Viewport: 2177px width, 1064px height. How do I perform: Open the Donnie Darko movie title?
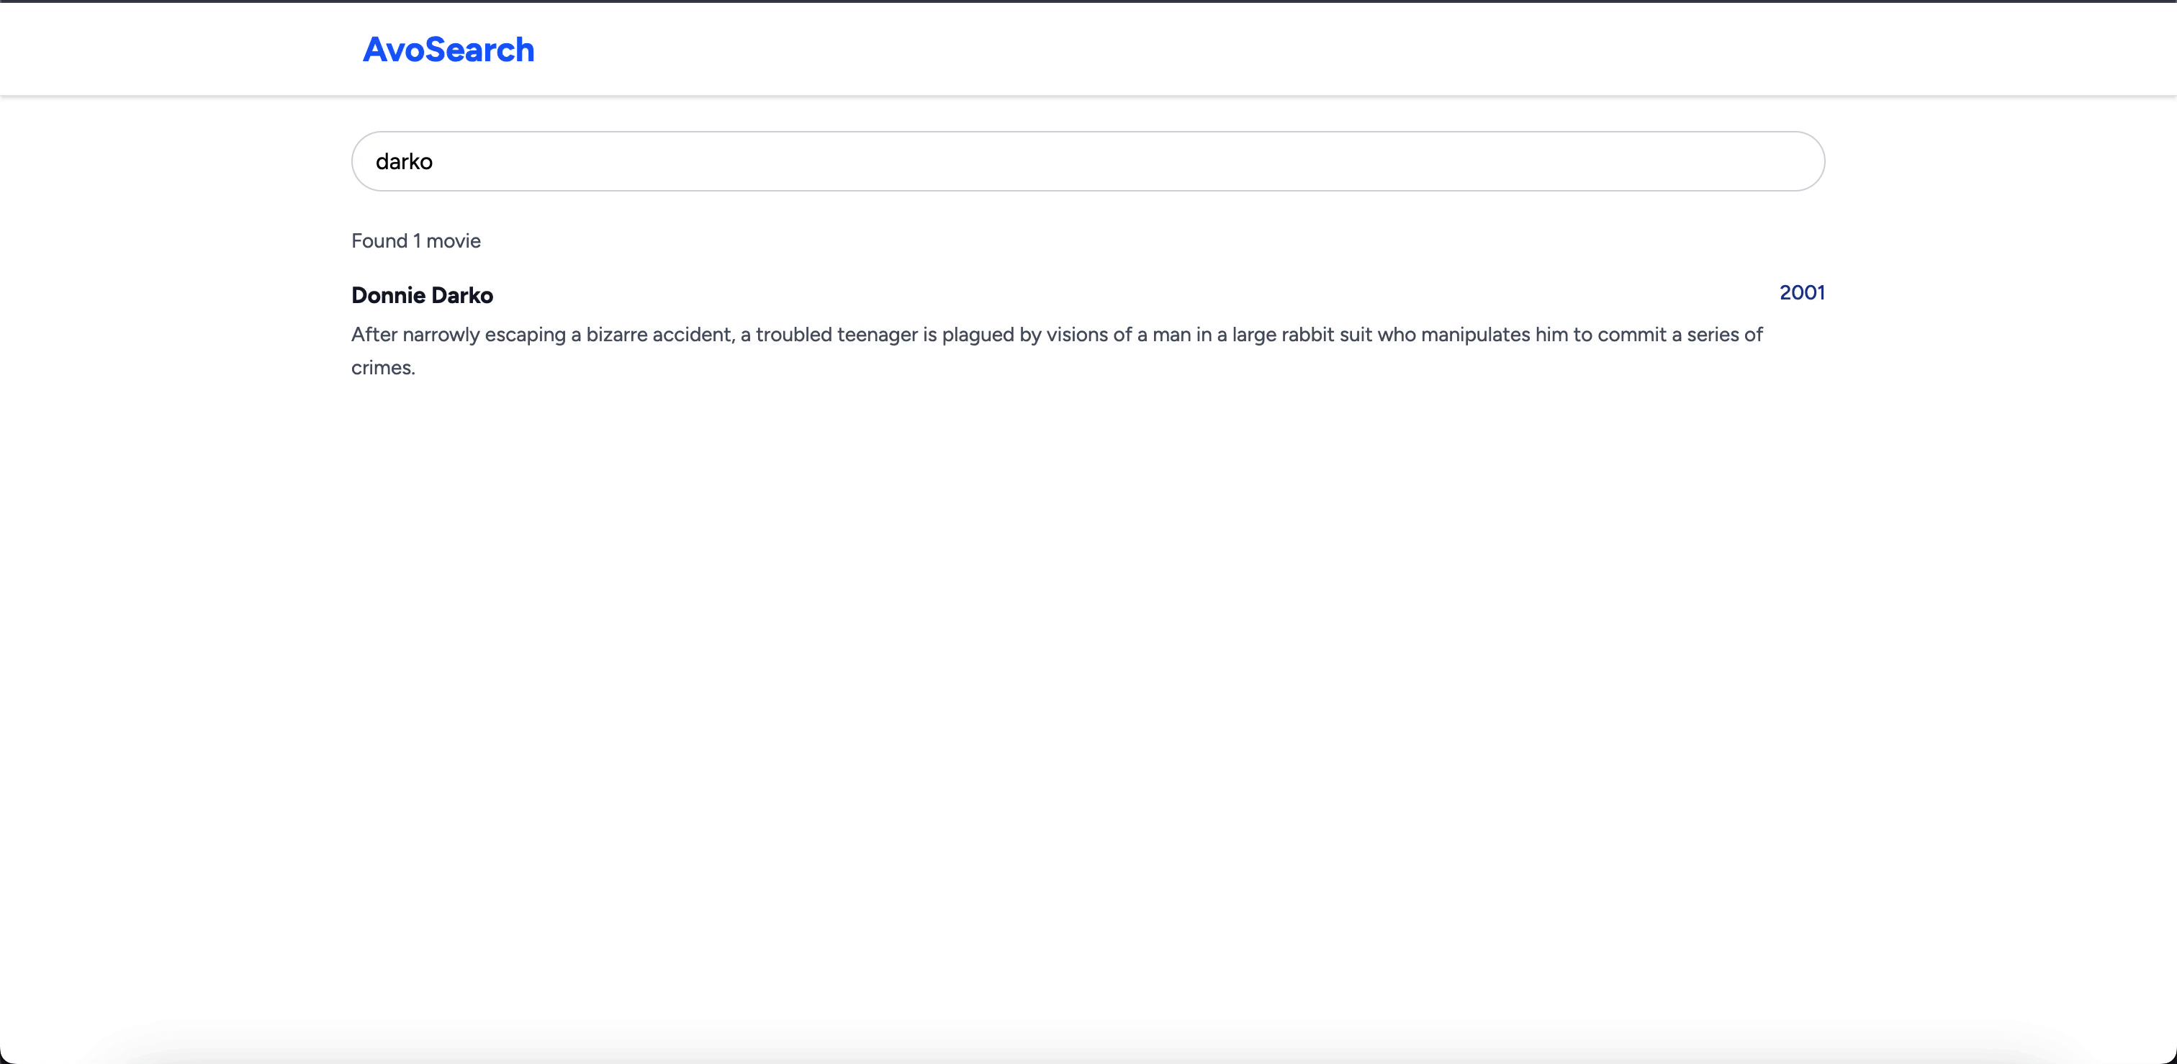422,295
